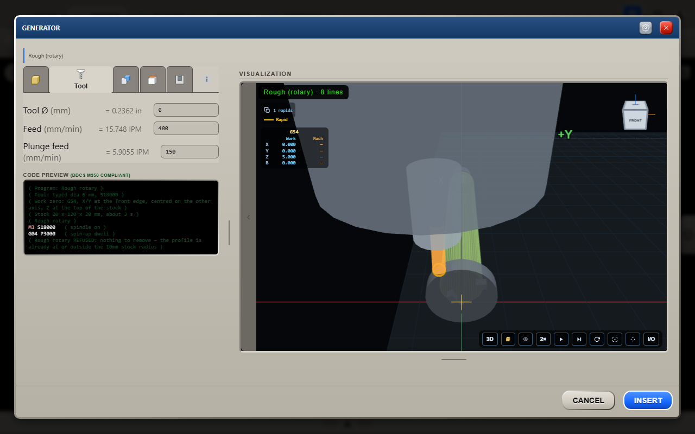Screen dimensions: 695x434
Task: Click the VISUALIZATION section heading
Action: (x=266, y=74)
